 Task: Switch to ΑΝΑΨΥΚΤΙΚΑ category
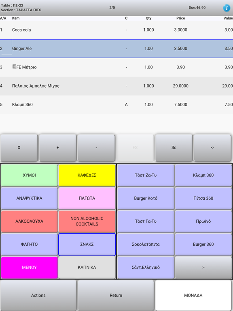point(29,198)
